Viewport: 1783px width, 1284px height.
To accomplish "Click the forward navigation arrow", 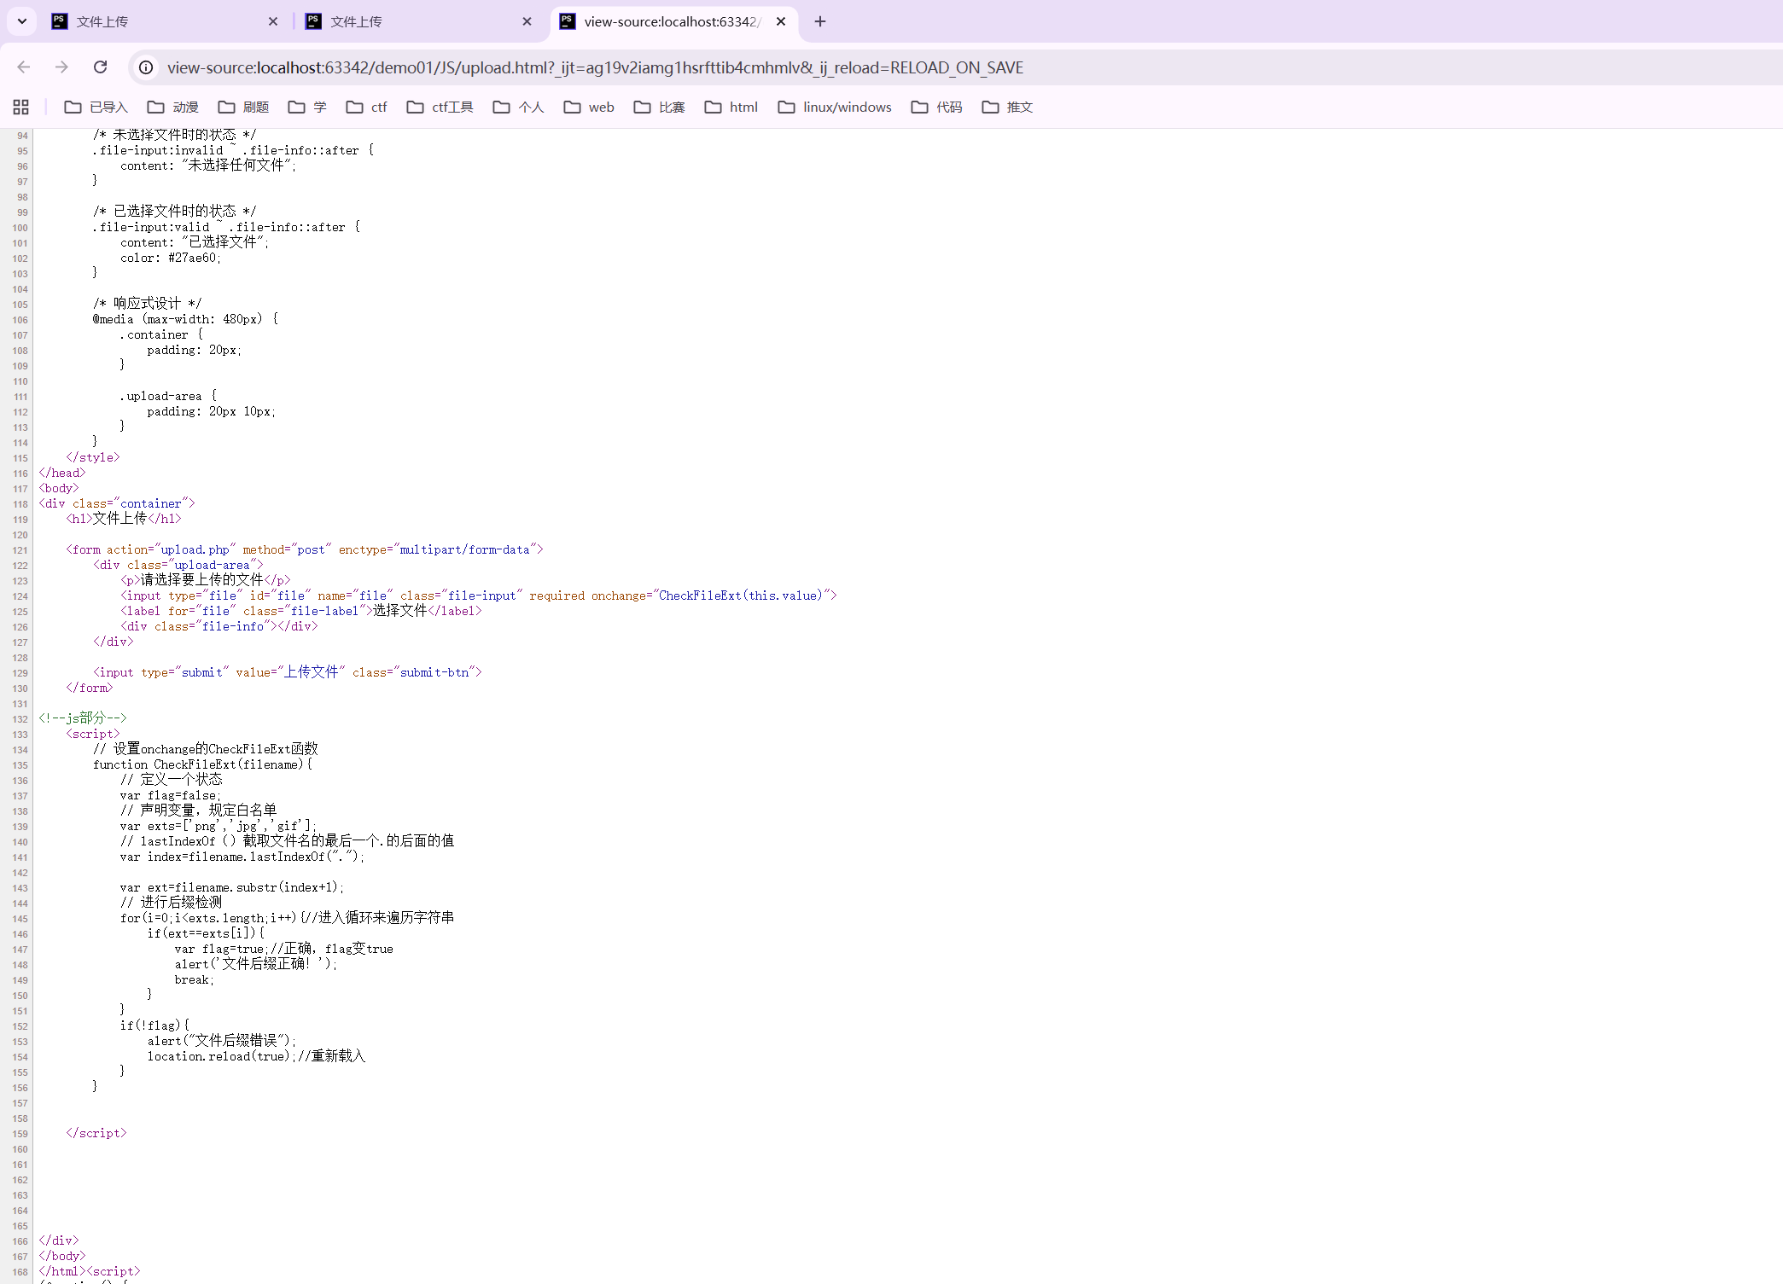I will point(61,67).
